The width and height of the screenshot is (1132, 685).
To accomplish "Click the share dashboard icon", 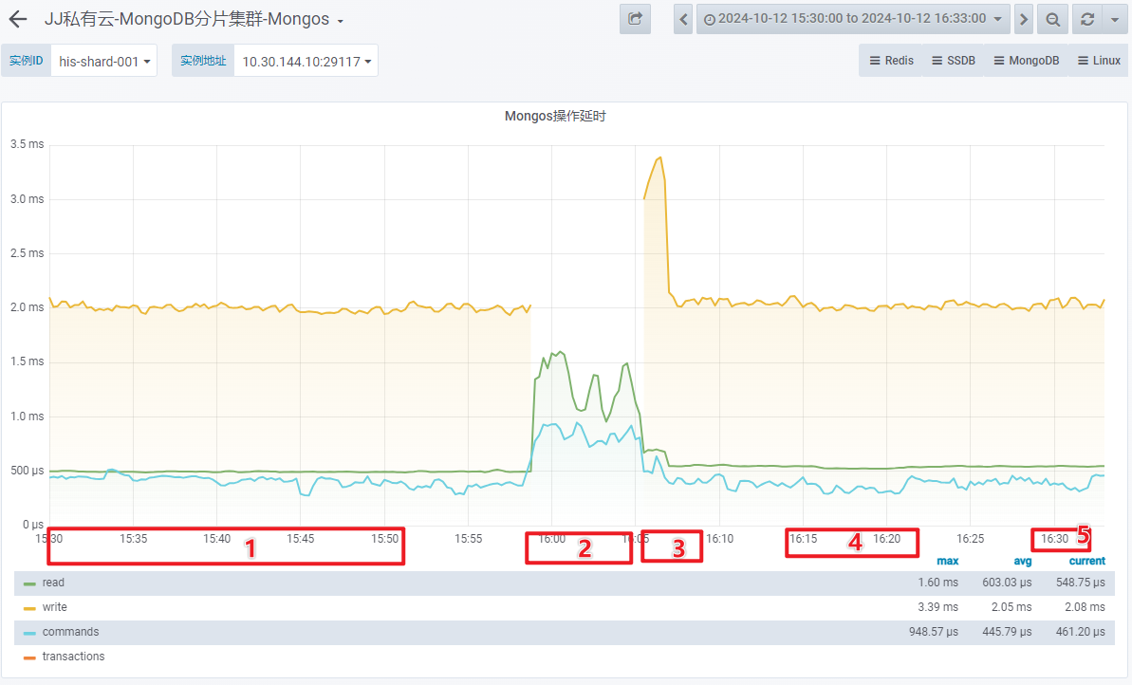I will pos(635,19).
